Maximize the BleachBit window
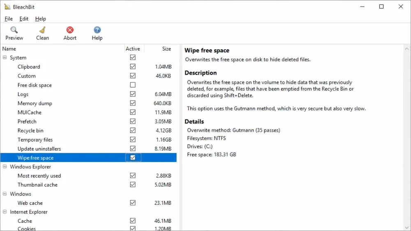The height and width of the screenshot is (231, 411). coord(381,7)
